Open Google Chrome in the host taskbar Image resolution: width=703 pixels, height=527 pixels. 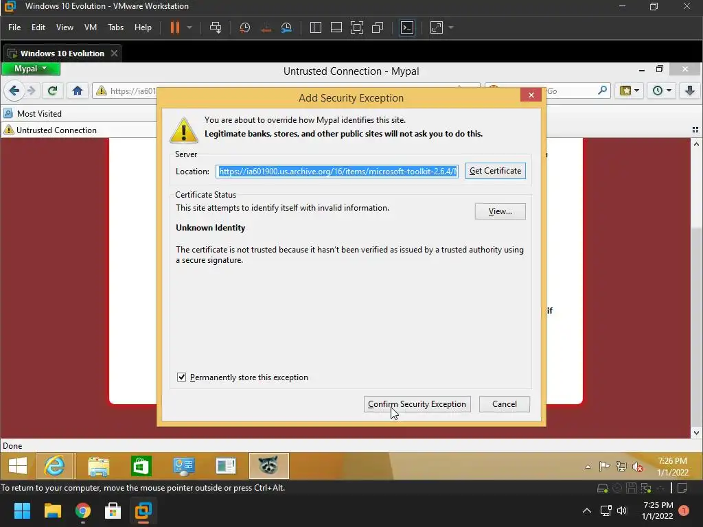pyautogui.click(x=82, y=511)
